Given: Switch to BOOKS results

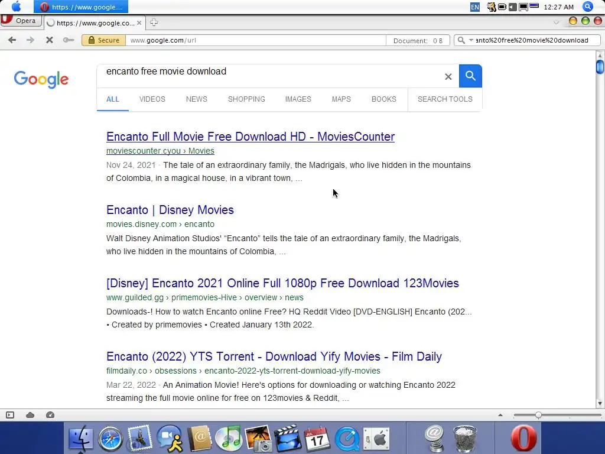Looking at the screenshot, I should click(x=383, y=99).
